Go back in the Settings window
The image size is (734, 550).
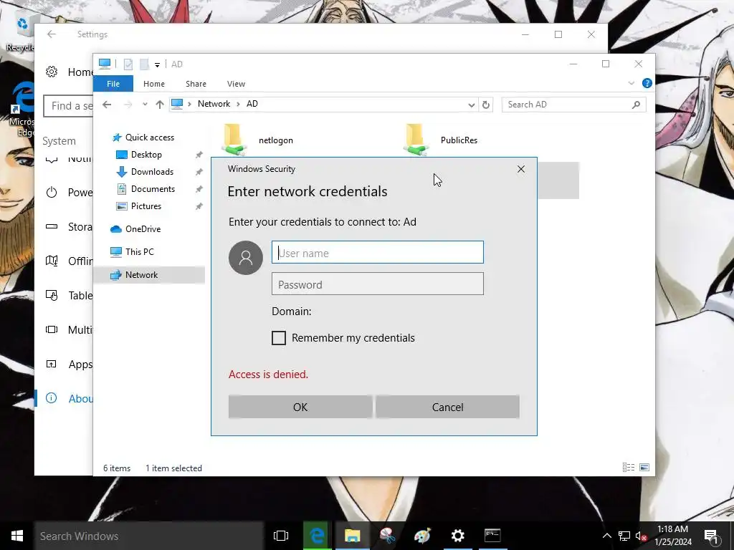52,34
